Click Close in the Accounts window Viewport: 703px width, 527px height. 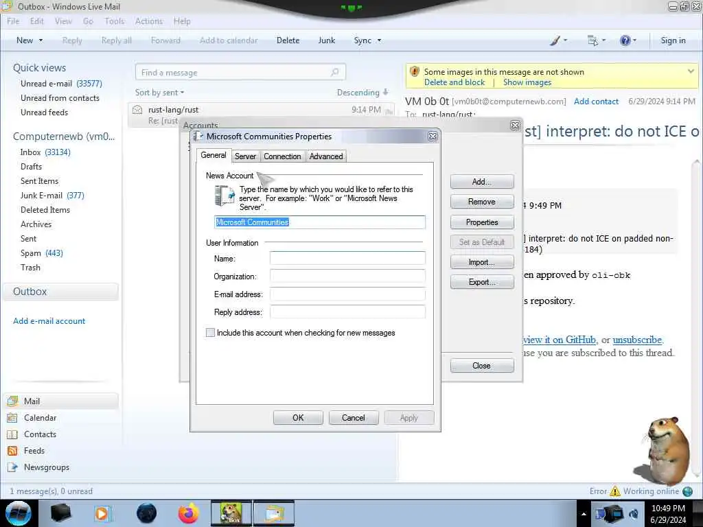(x=482, y=366)
